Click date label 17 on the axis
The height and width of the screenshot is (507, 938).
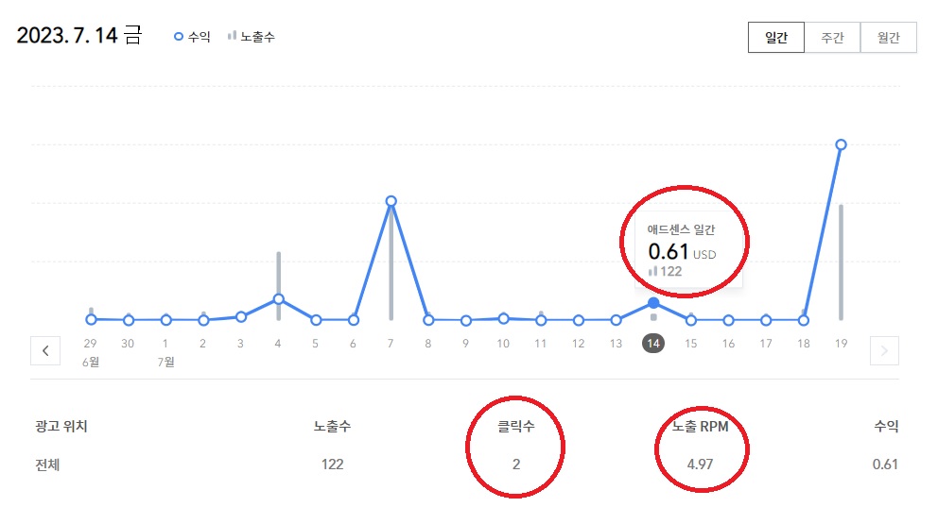coord(766,344)
